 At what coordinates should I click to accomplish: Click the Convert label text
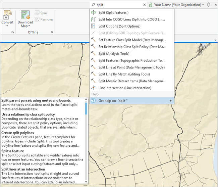click(7, 22)
